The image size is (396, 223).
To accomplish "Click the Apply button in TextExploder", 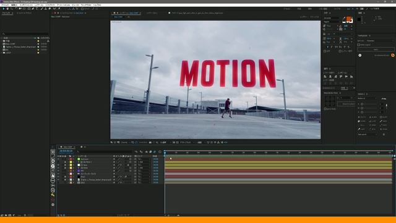I will (376, 50).
